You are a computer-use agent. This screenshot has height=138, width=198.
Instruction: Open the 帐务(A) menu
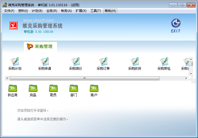66,11
